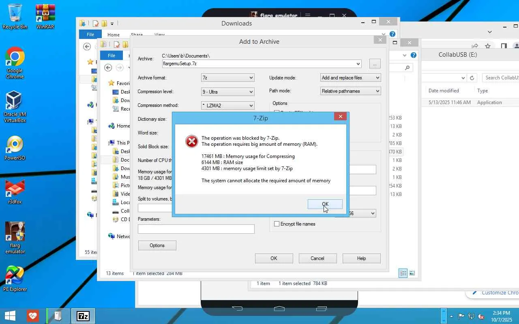The image size is (519, 324).
Task: Switch to details view in Explorer status bar
Action: [x=403, y=273]
